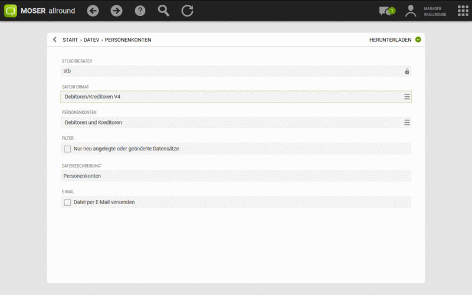Focus the Dateibeschreibung field Personenkonten
The height and width of the screenshot is (295, 472).
coord(236,176)
